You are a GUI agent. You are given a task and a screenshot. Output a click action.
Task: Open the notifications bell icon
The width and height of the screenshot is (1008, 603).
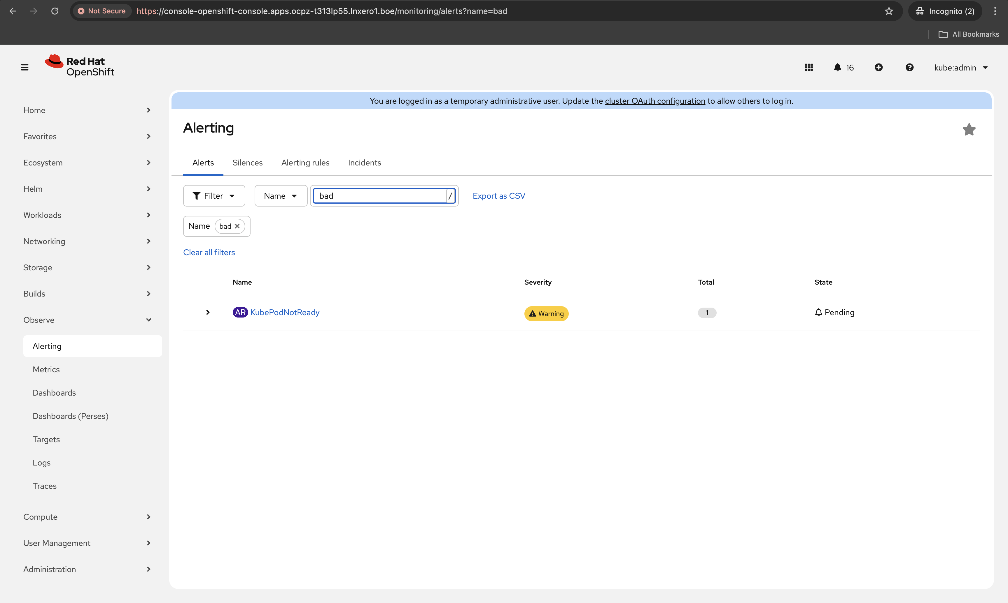click(x=837, y=68)
